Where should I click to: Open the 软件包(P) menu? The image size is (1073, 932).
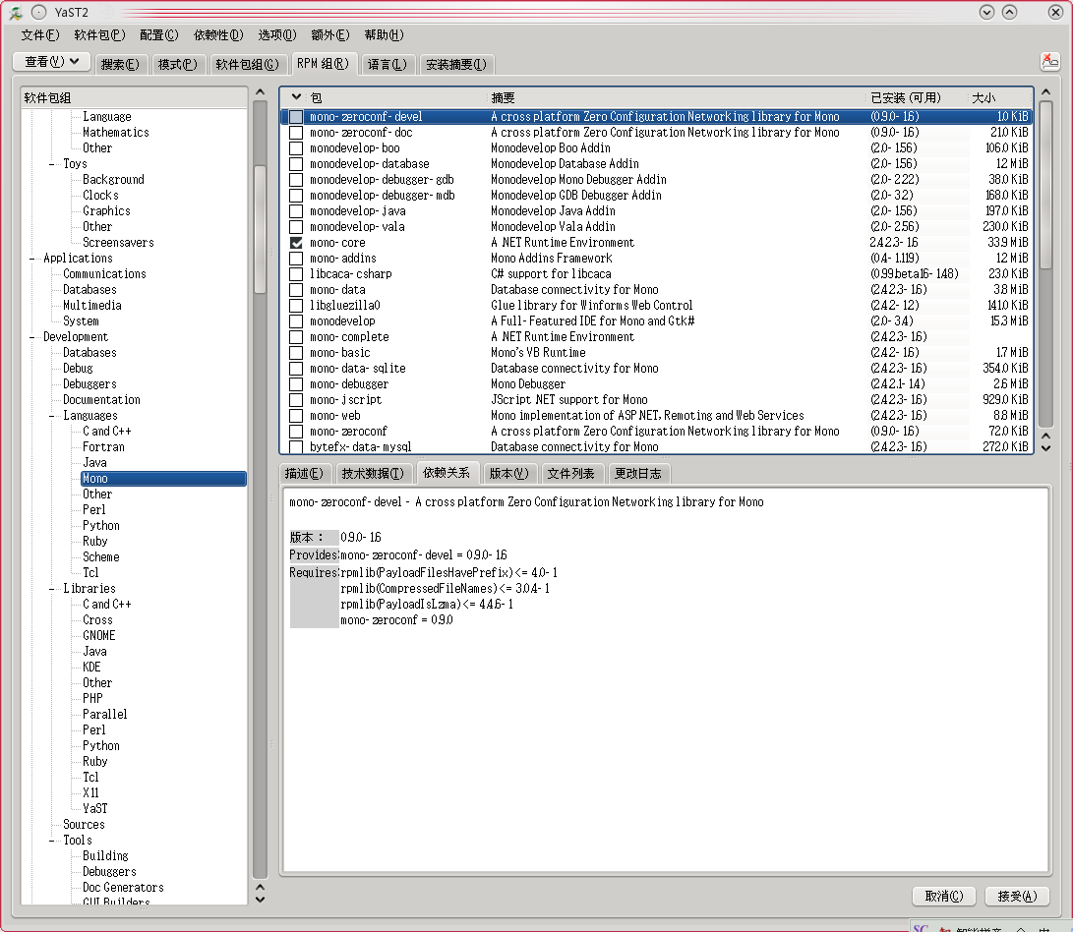[100, 34]
